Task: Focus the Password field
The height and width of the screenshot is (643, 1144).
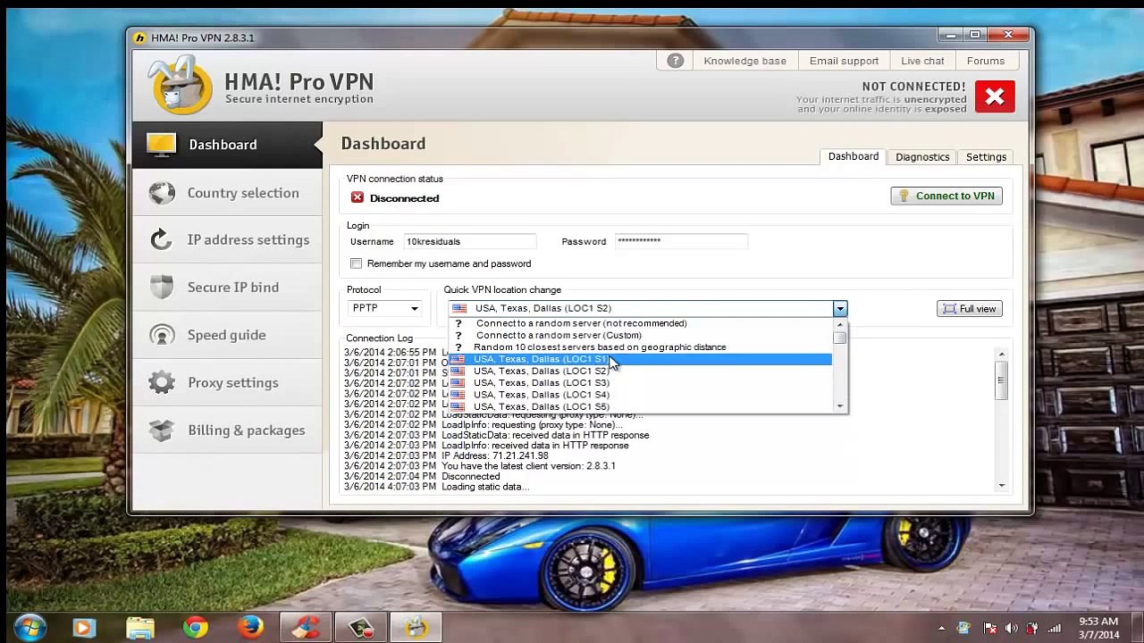Action: click(x=681, y=241)
